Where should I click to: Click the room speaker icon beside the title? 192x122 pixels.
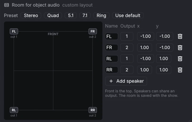(7, 5)
